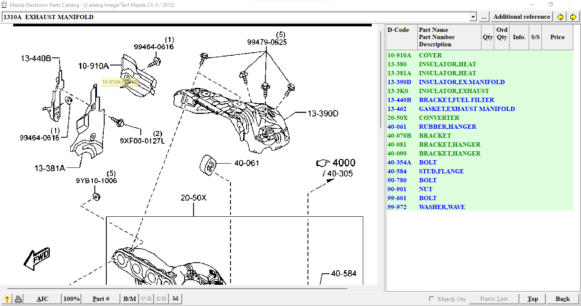Open the Additional reference button
Viewport: 581px width, 306px height.
(x=521, y=17)
